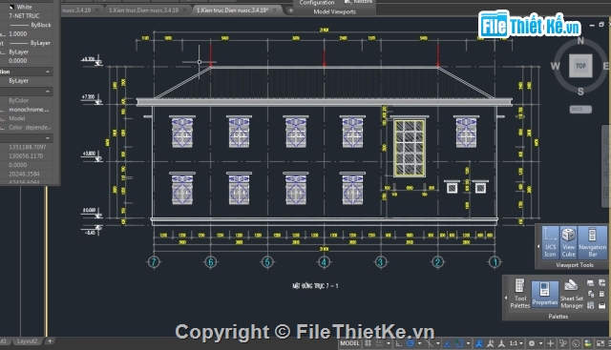Toggle ortho mode in status bar

coord(399,343)
